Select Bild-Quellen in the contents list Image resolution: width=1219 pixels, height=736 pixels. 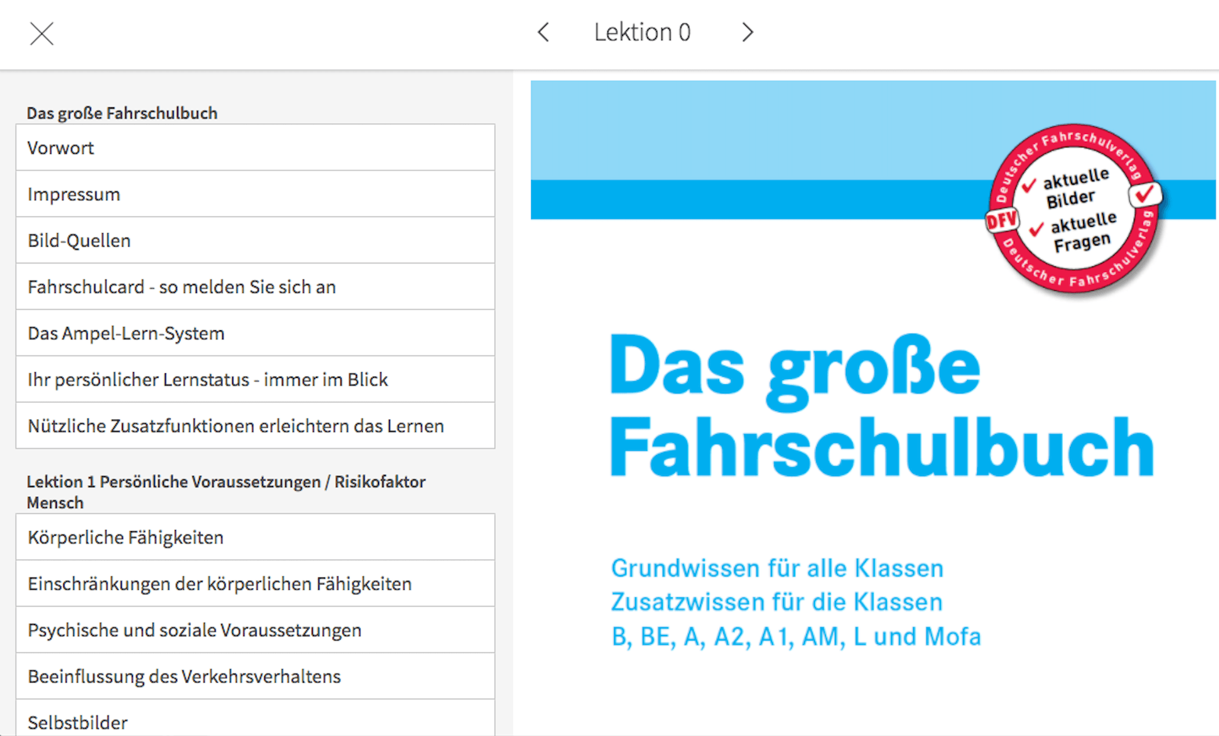[255, 240]
